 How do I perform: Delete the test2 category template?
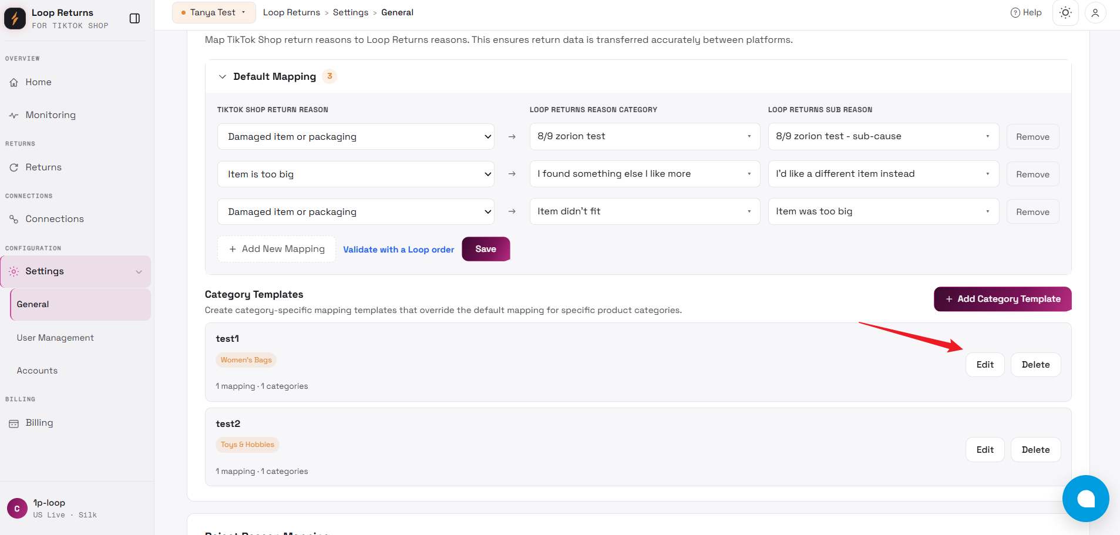[1035, 450]
